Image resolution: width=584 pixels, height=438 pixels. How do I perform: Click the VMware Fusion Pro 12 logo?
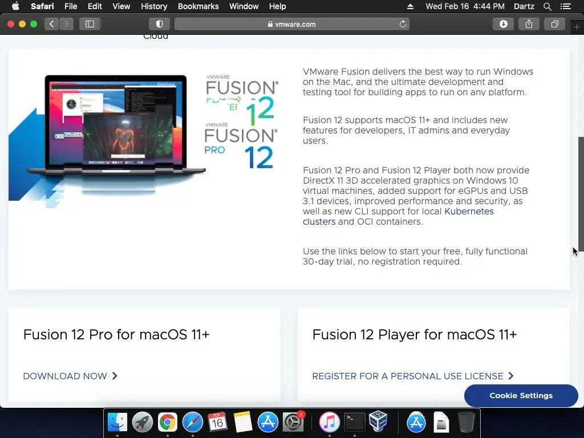click(241, 145)
